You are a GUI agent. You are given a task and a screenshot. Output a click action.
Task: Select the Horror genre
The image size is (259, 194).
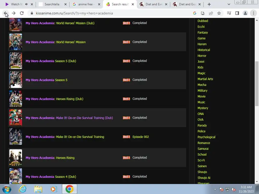[x=202, y=56]
